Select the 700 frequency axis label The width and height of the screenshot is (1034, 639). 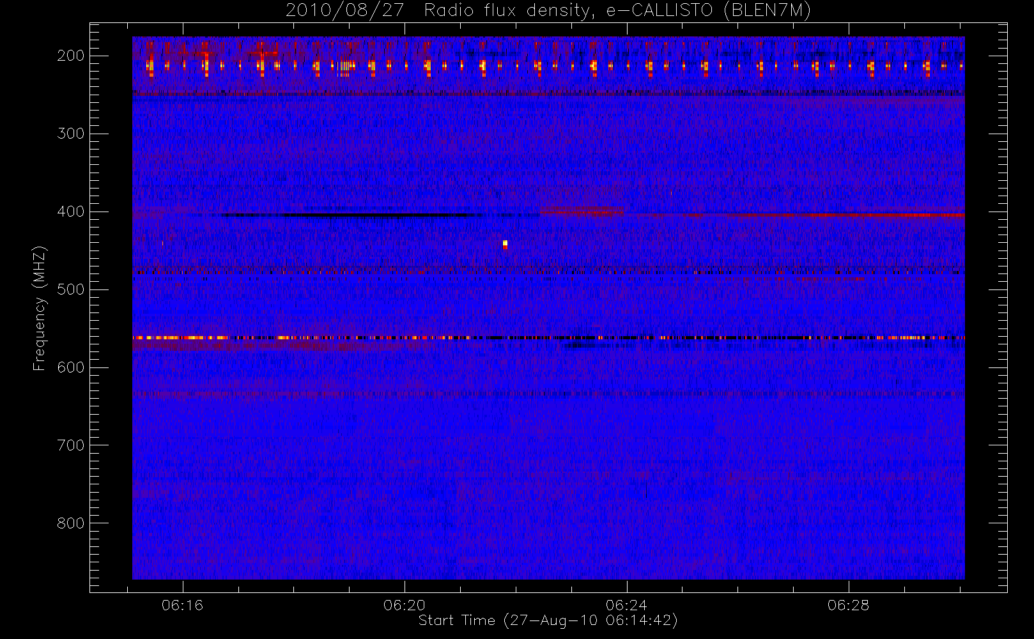point(70,445)
